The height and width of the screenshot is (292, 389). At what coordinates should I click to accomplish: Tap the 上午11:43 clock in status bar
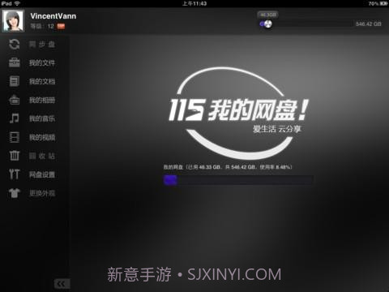[x=194, y=3]
